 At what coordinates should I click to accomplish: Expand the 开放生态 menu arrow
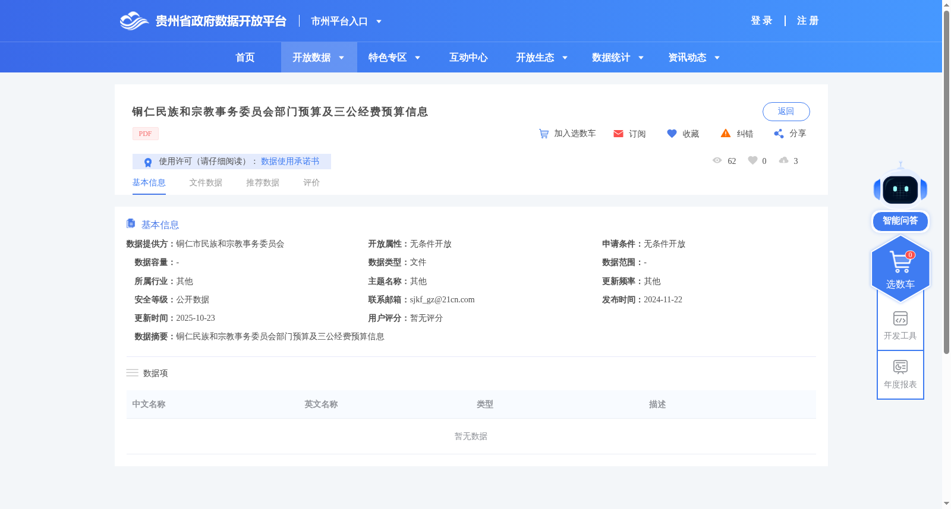click(x=565, y=58)
